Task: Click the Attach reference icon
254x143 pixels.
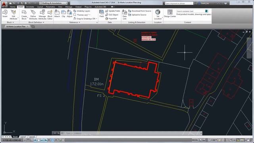Action: pyautogui.click(x=57, y=12)
